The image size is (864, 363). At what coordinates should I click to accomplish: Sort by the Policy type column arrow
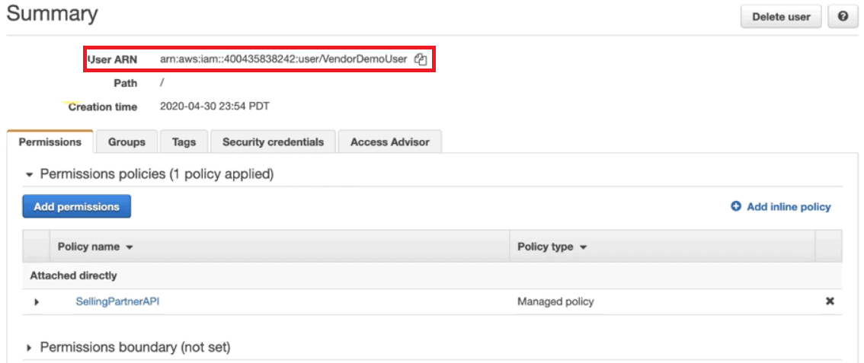583,247
